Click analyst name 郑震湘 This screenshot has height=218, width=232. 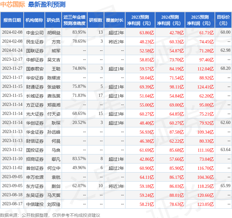[54, 105]
